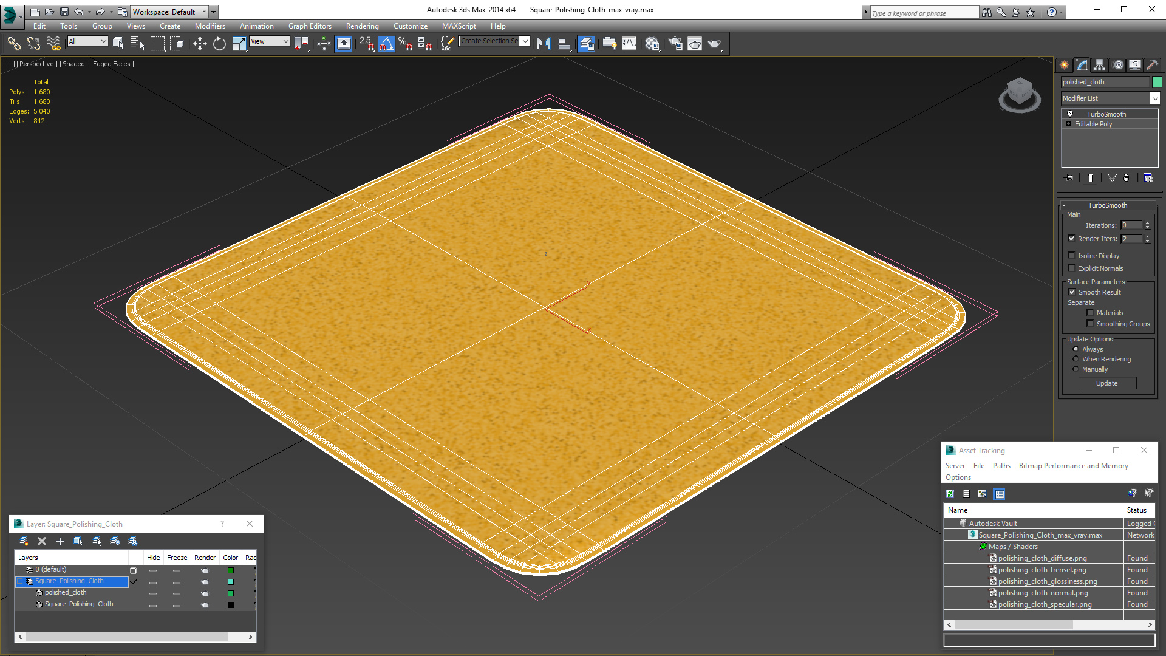1166x656 pixels.
Task: Open the Rendering menu
Action: pyautogui.click(x=362, y=26)
